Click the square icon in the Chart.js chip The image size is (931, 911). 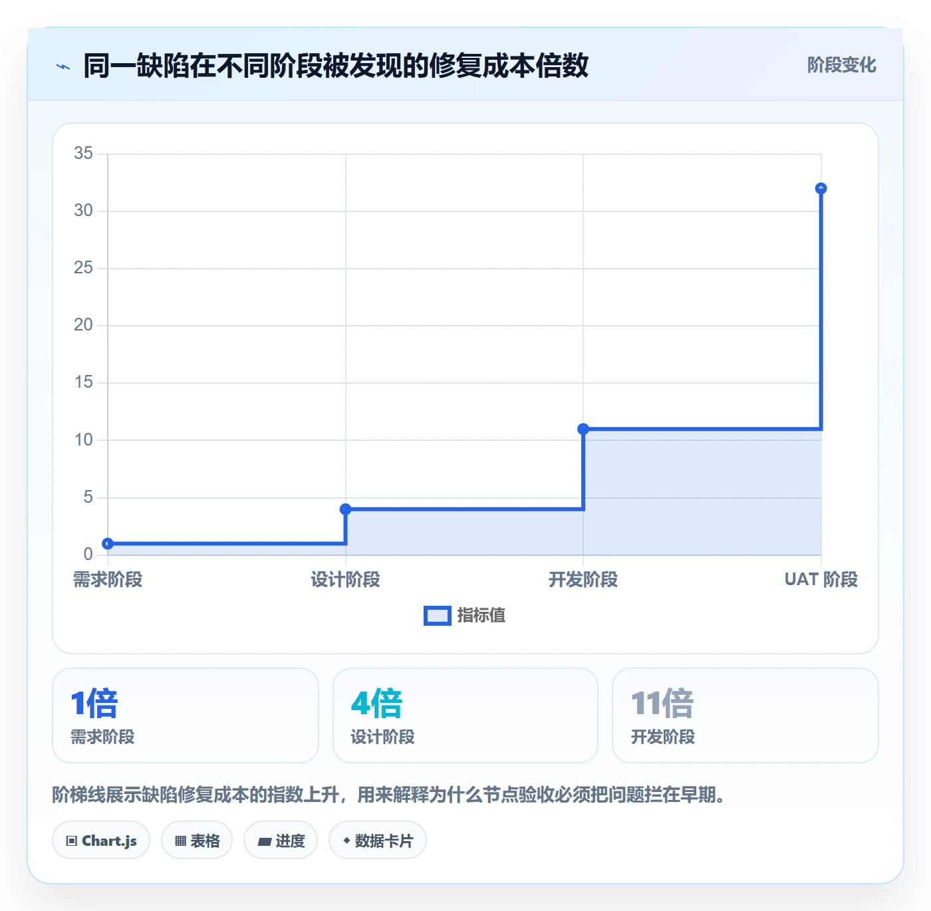(x=72, y=841)
